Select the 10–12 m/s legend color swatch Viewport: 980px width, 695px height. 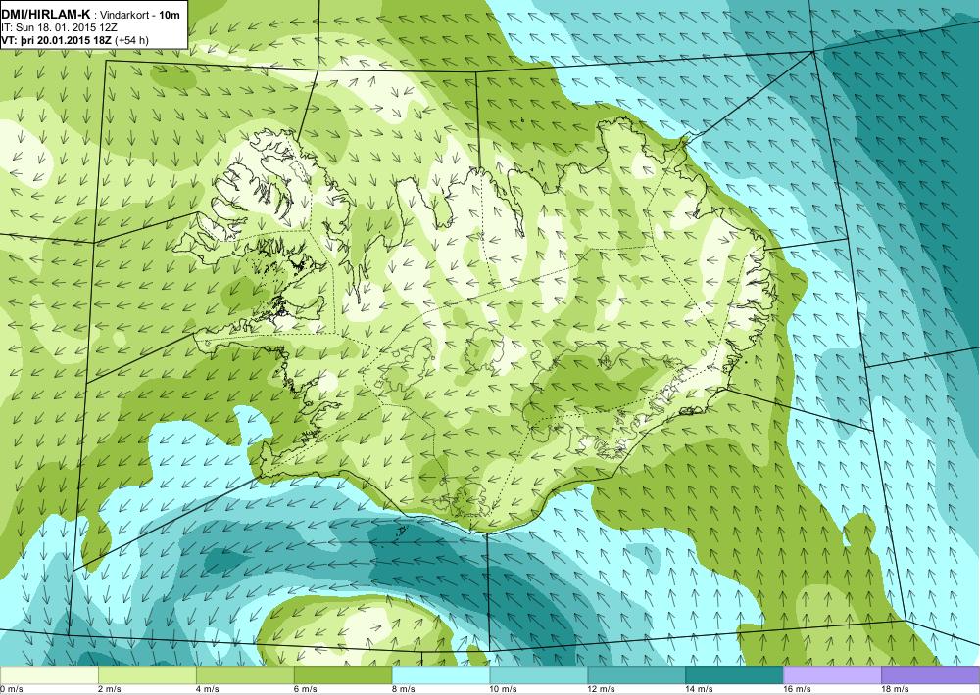point(539,675)
